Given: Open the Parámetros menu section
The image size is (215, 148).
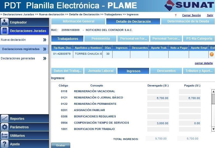Looking at the screenshot, I should point(25,127).
